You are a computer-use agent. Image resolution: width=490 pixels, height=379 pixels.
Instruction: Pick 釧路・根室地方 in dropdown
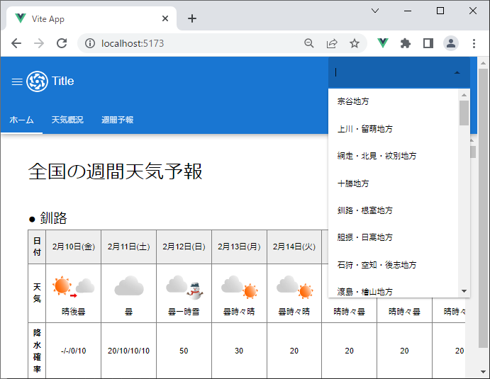[x=393, y=210]
